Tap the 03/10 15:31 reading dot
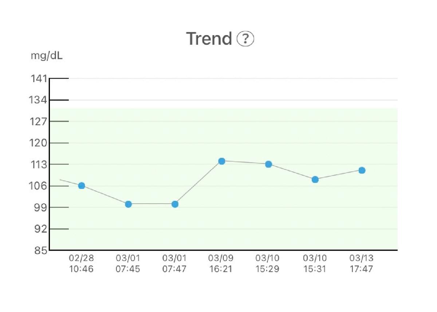The width and height of the screenshot is (437, 312). 315,179
